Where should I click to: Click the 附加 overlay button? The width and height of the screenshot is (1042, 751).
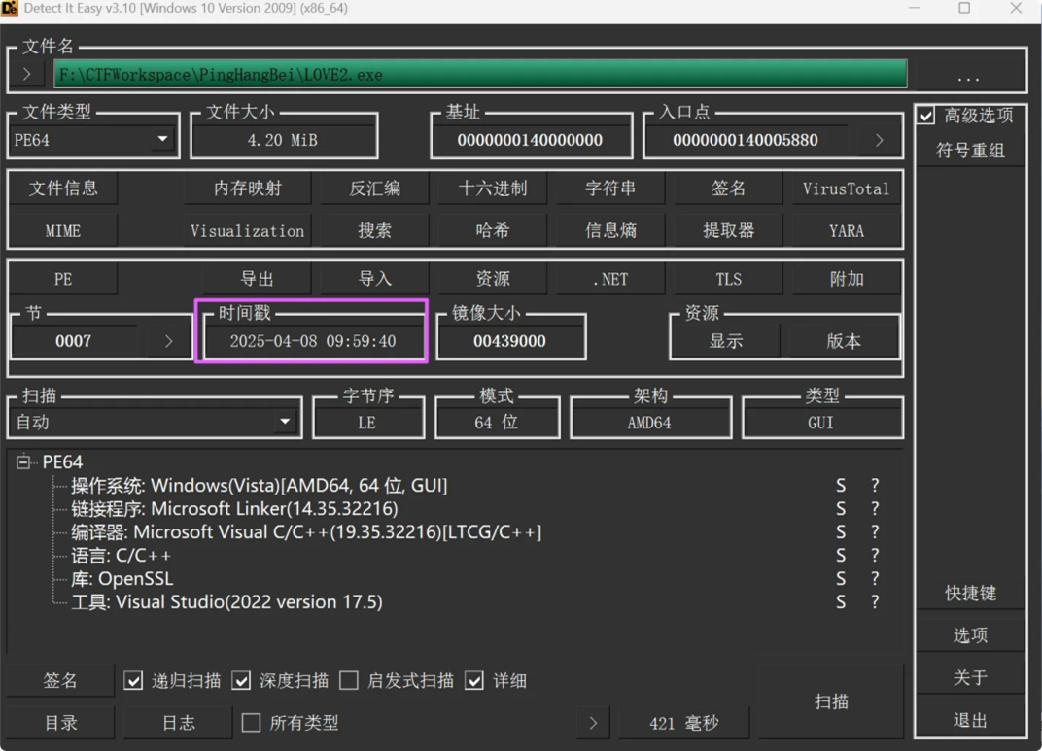(846, 279)
